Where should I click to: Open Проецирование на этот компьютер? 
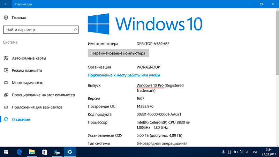(43, 95)
